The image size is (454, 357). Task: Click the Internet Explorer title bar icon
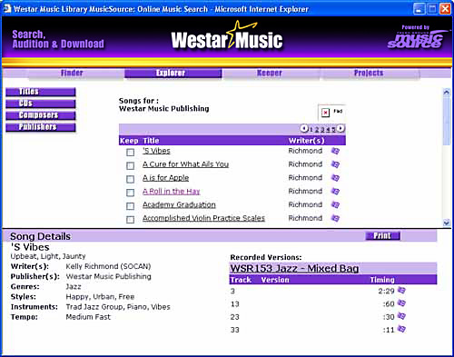pyautogui.click(x=7, y=9)
